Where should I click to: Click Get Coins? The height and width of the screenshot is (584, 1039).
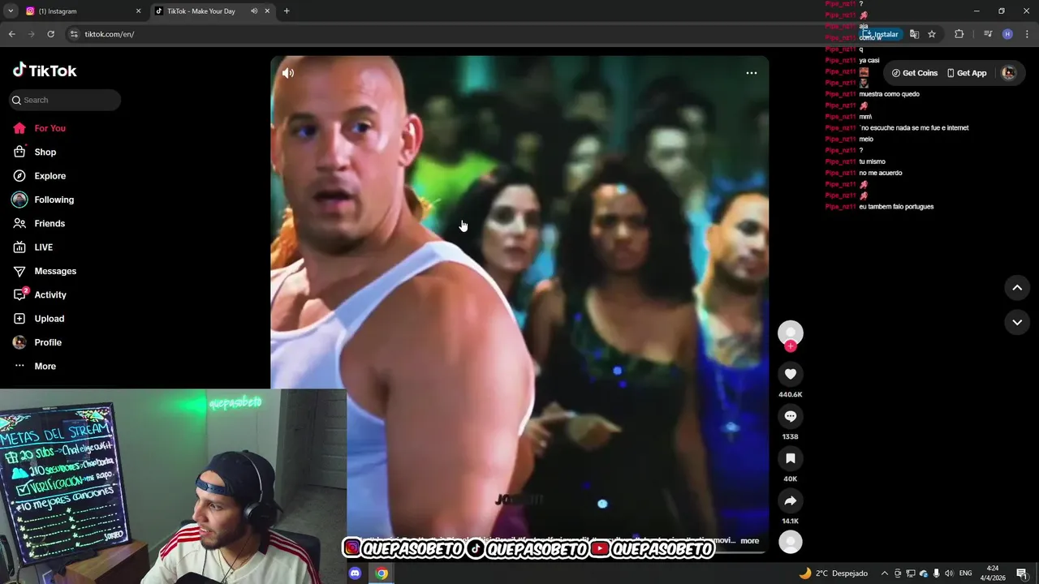click(x=915, y=73)
